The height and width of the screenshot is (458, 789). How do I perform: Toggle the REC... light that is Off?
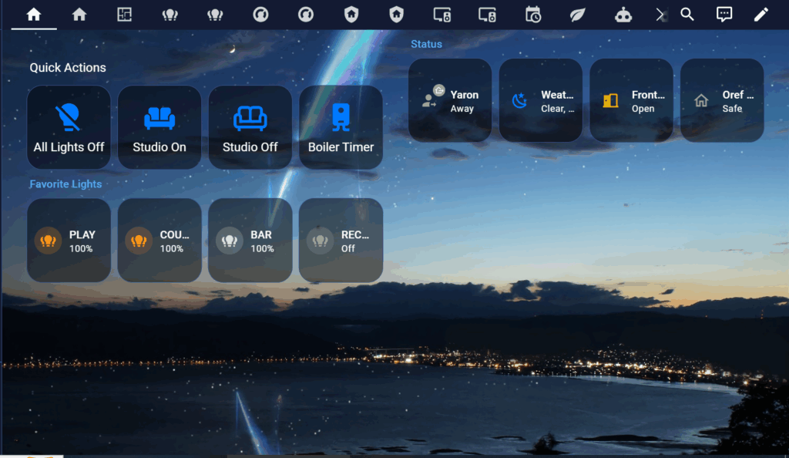[x=320, y=241]
